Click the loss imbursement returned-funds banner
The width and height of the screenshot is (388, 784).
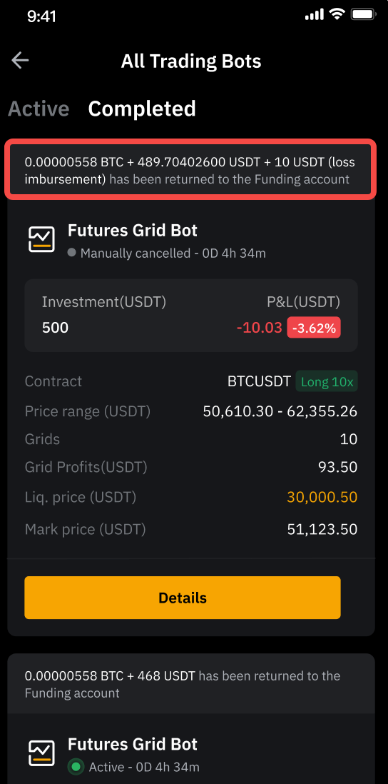[x=190, y=171]
